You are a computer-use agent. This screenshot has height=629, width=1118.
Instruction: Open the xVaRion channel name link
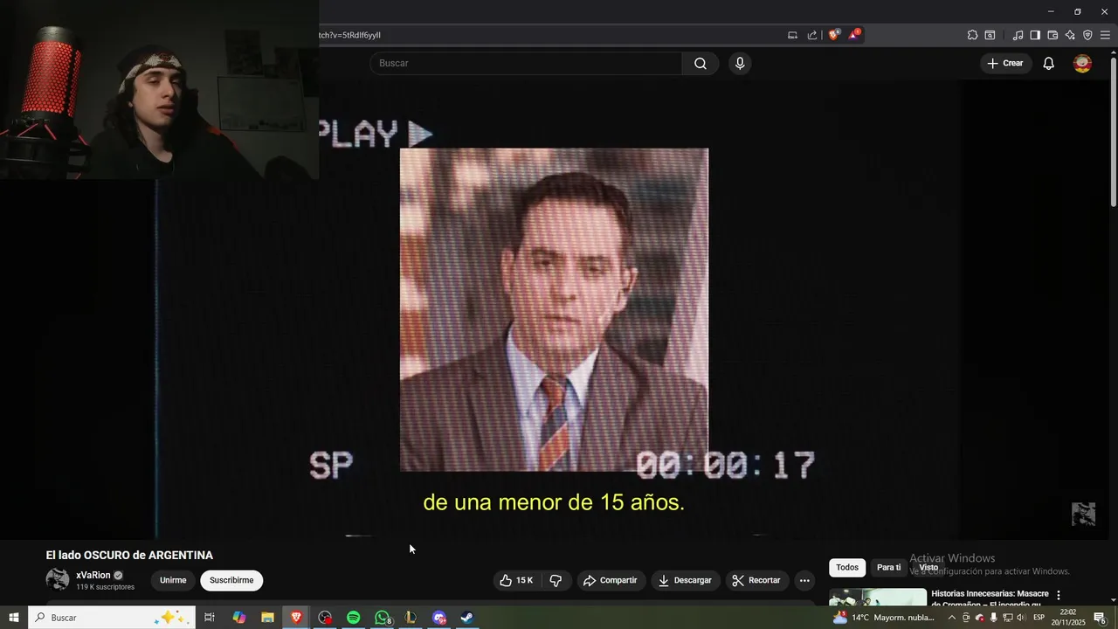[93, 575]
